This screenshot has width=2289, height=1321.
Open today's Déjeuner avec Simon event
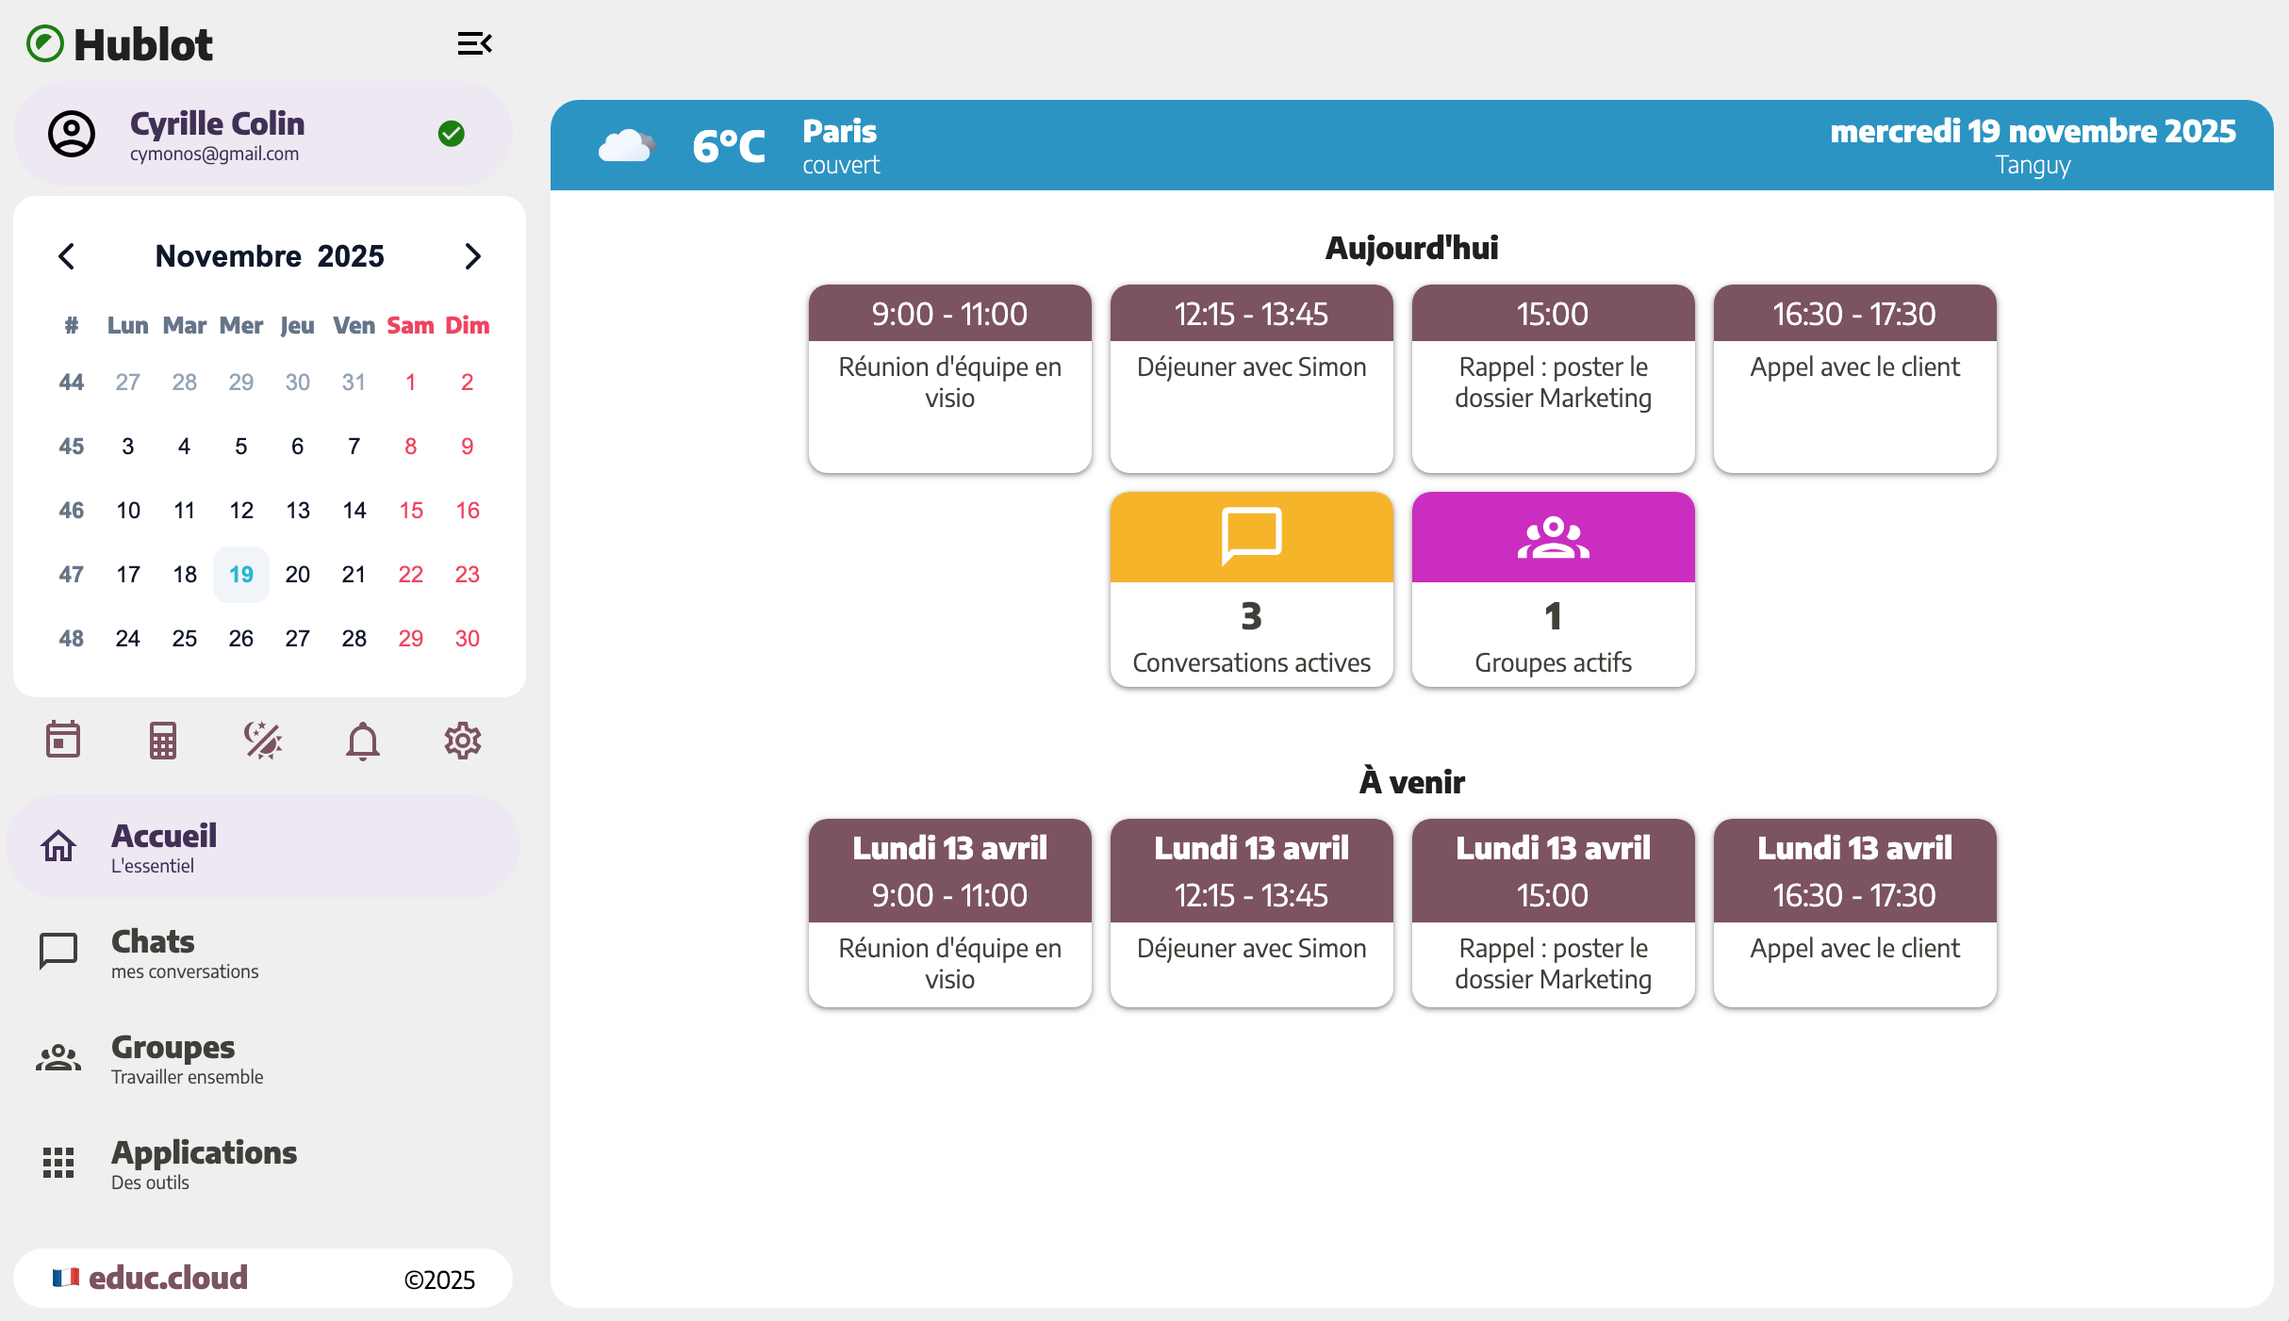(x=1251, y=379)
